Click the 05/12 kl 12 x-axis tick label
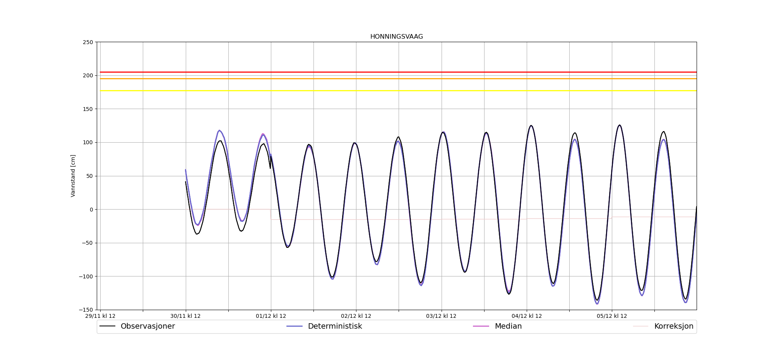This screenshot has height=348, width=774. 611,316
